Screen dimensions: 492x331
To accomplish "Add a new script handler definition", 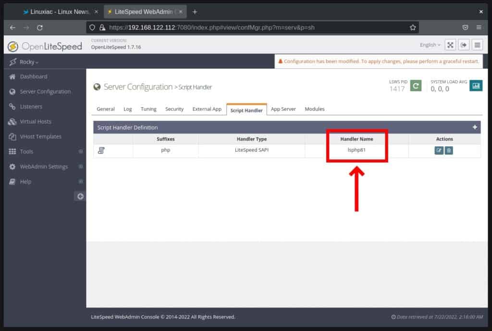I will click(474, 127).
